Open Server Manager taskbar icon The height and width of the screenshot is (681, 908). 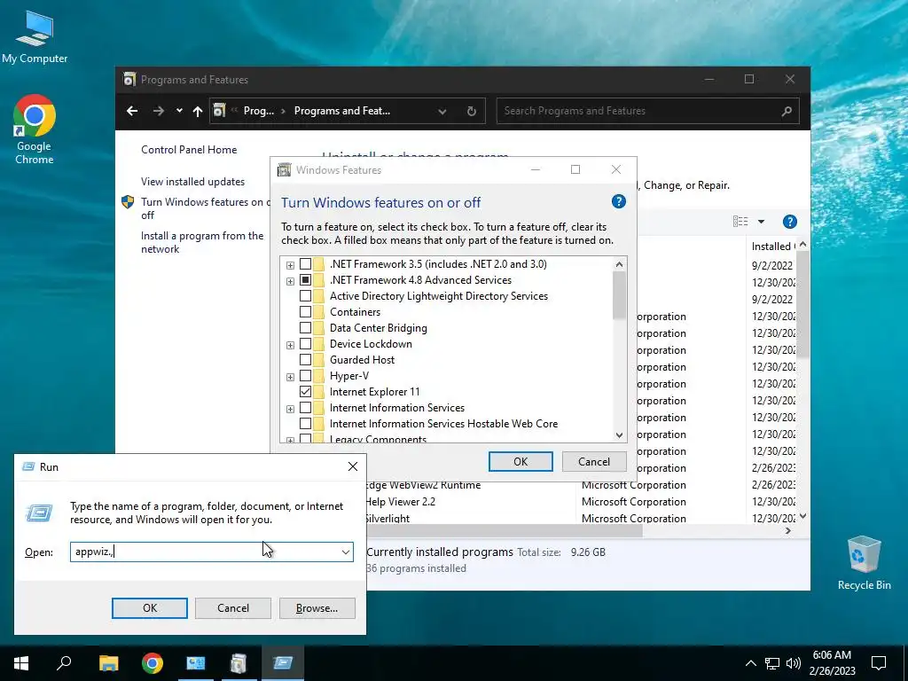point(196,663)
